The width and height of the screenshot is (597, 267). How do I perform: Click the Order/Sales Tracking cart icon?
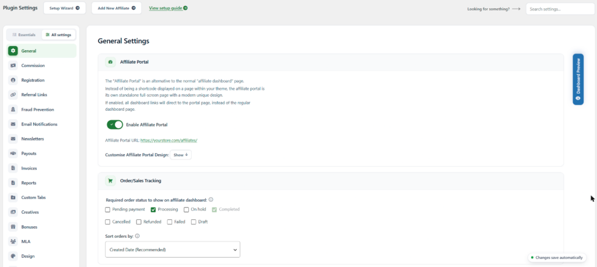coord(110,181)
